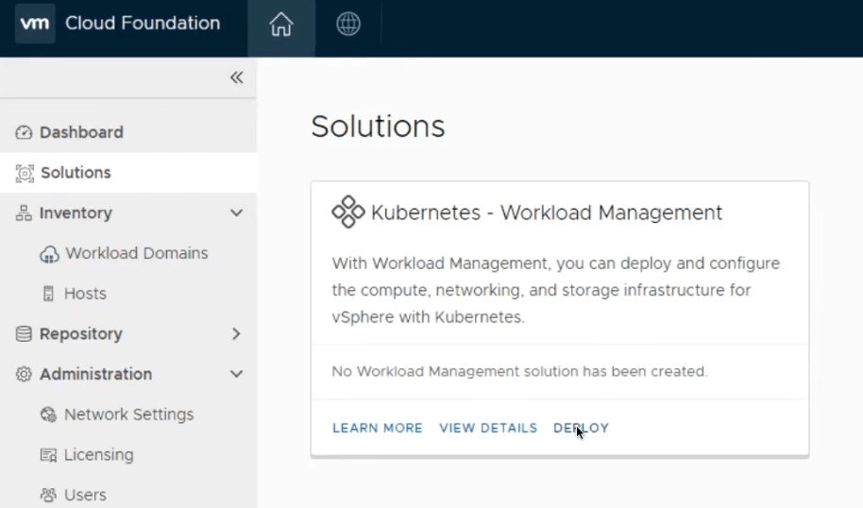Select Hosts under Inventory

pyautogui.click(x=85, y=294)
